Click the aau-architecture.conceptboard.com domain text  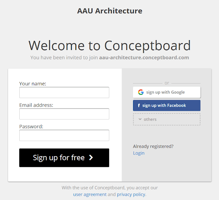[144, 58]
